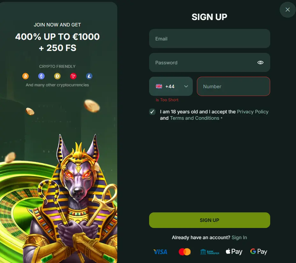296x263 pixels.
Task: Click the Ethereum crypto icon
Action: [41, 76]
